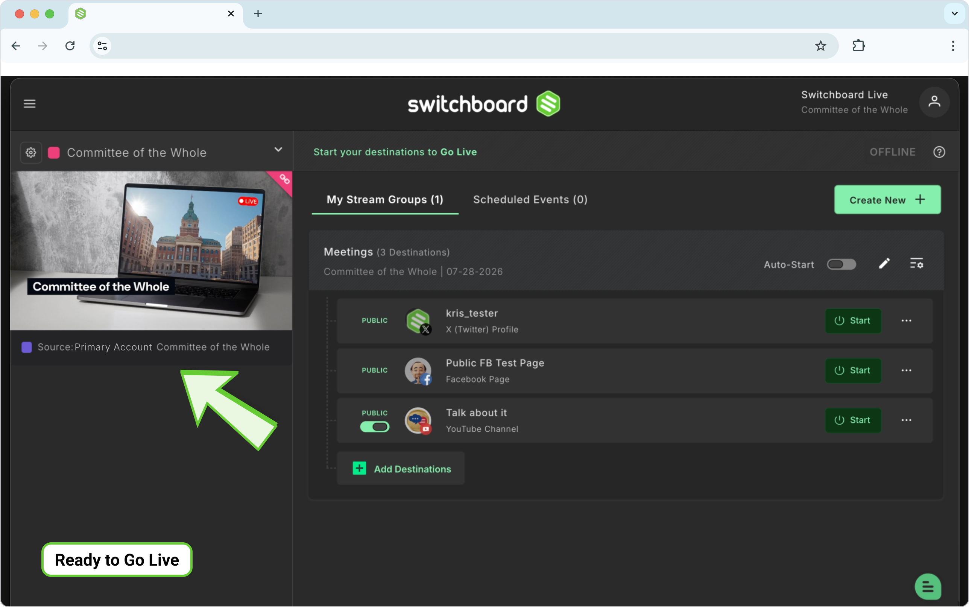Start the Public FB Test Page destination

(x=853, y=370)
